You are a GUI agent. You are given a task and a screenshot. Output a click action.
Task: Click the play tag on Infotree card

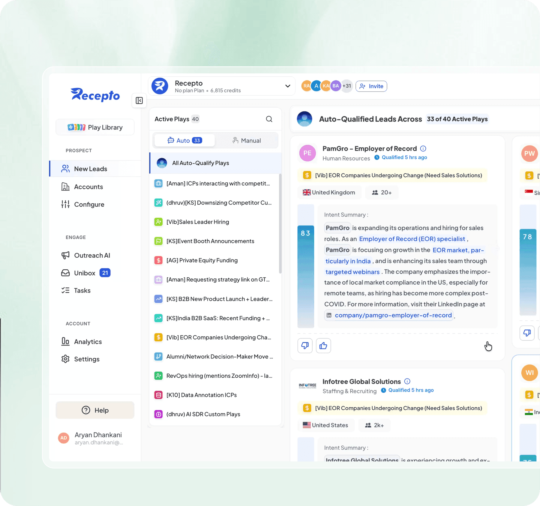(x=392, y=408)
